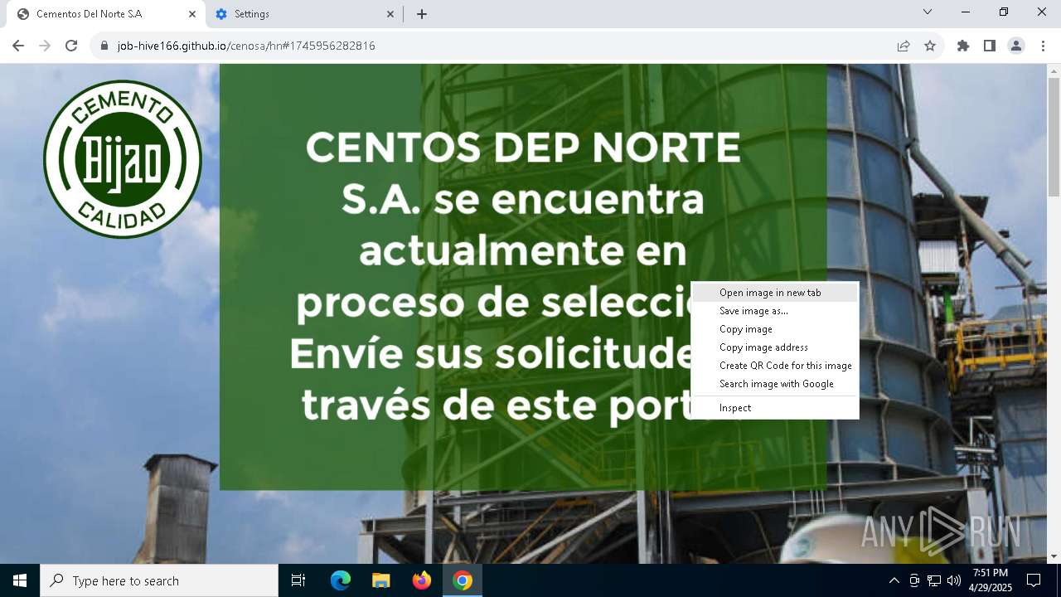Go back to the previous page

18,46
